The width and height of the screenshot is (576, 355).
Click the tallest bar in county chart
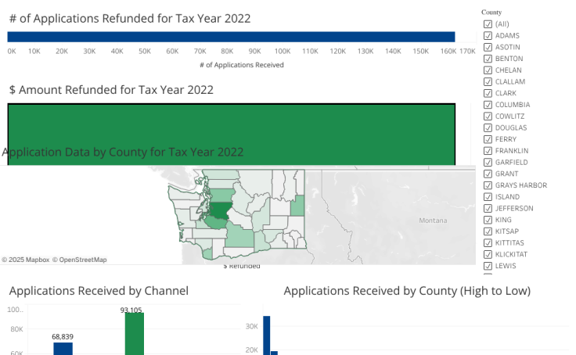266,335
